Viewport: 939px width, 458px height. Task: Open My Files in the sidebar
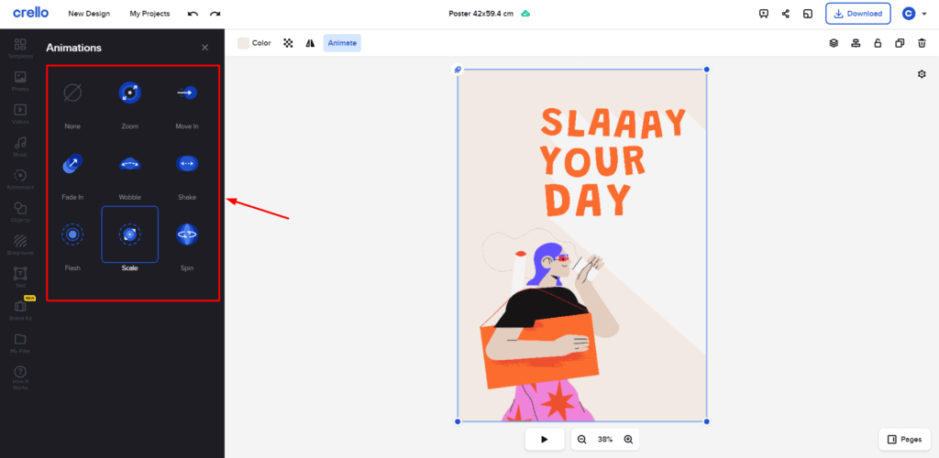(20, 343)
